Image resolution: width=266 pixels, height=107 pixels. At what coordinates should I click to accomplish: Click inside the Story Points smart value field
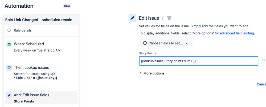pyautogui.click(x=198, y=61)
